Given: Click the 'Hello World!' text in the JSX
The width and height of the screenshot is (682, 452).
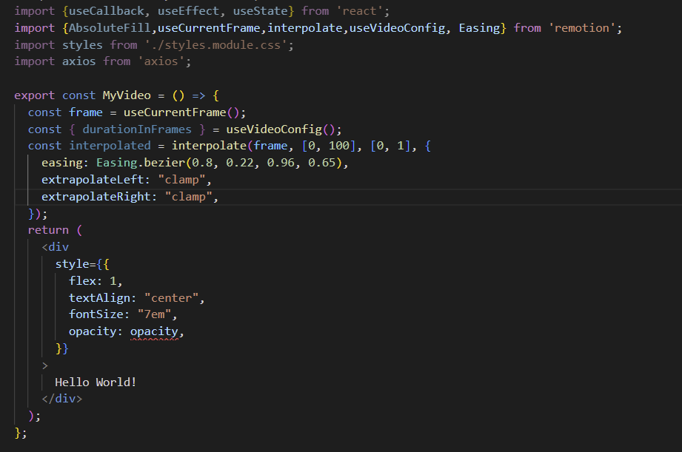Looking at the screenshot, I should [x=96, y=382].
